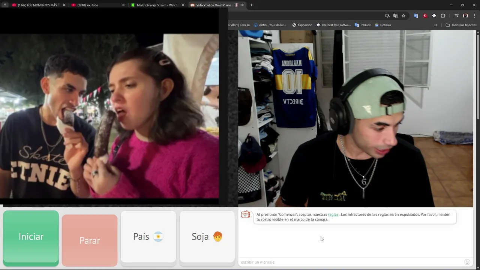Switch to the (1248) YouTube tab
The width and height of the screenshot is (480, 270).
pos(98,5)
